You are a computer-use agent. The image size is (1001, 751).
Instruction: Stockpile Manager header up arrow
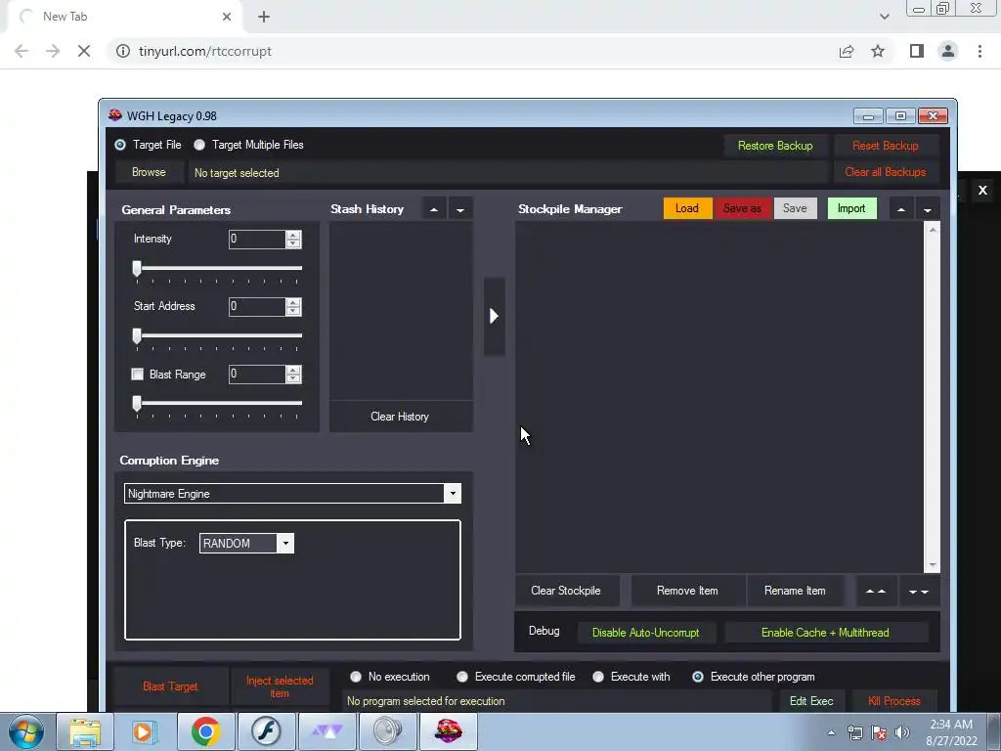coord(900,209)
